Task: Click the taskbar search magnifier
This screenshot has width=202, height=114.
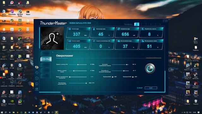Action: click(6, 112)
